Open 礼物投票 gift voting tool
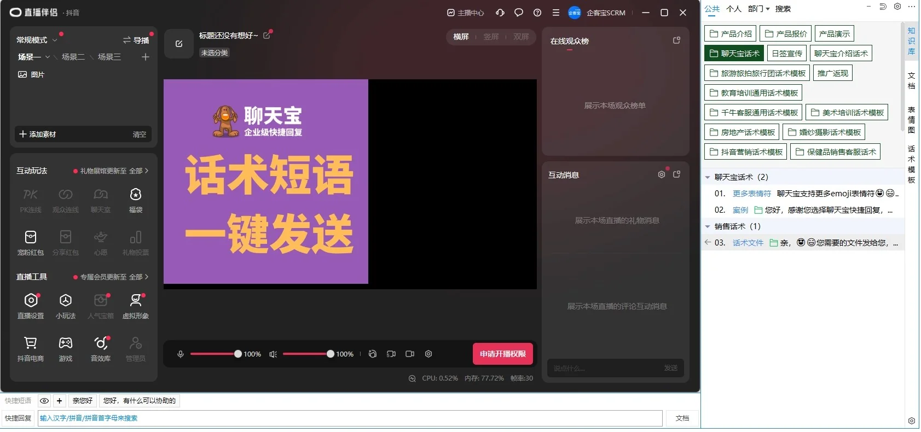Image resolution: width=921 pixels, height=432 pixels. pos(136,243)
